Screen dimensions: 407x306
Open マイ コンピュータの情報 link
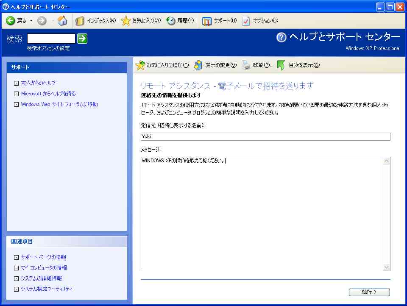tap(44, 268)
